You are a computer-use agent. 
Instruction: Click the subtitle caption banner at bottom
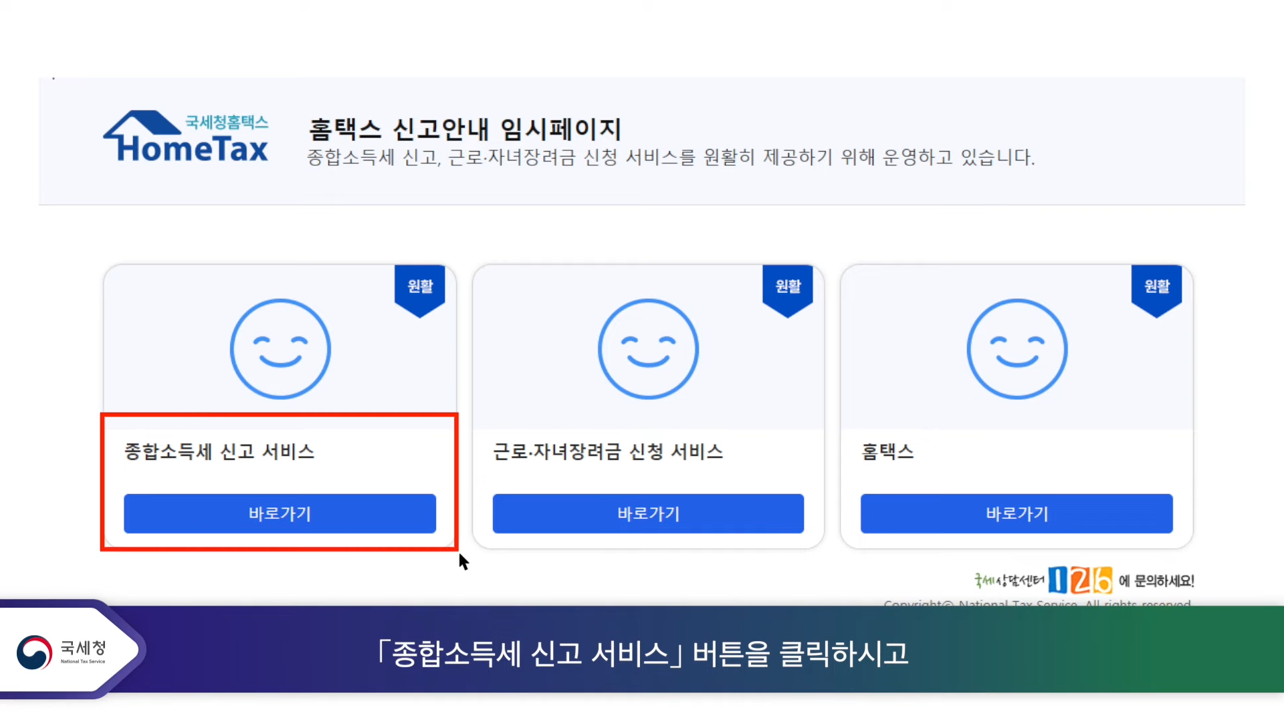pos(642,653)
